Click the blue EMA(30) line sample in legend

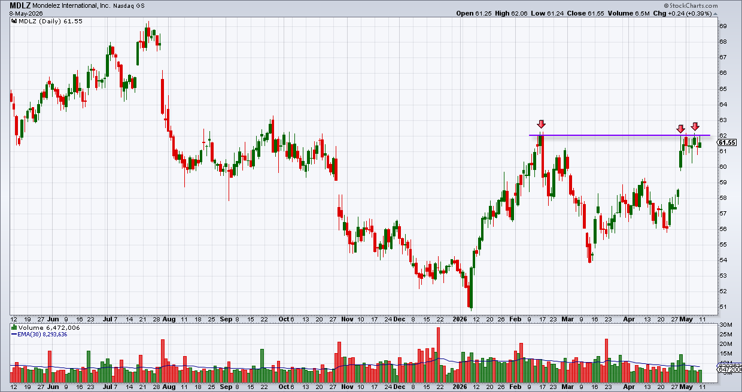click(14, 335)
